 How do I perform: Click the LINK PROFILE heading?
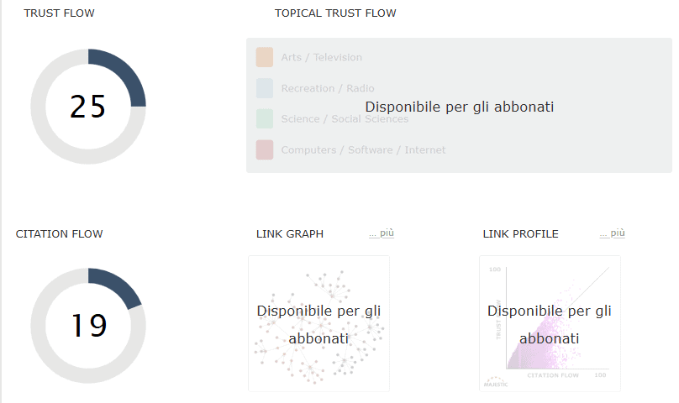point(521,234)
